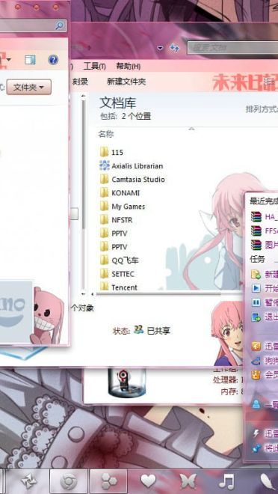The image size is (278, 494).
Task: Click the search magnifier icon in left window
Action: (x=59, y=26)
